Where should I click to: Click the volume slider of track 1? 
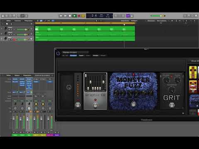click(x=22, y=29)
